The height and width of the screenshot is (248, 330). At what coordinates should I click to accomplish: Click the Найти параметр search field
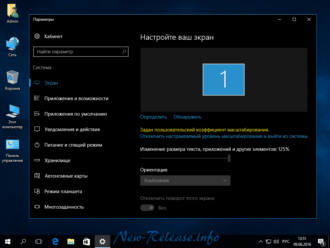[x=77, y=52]
